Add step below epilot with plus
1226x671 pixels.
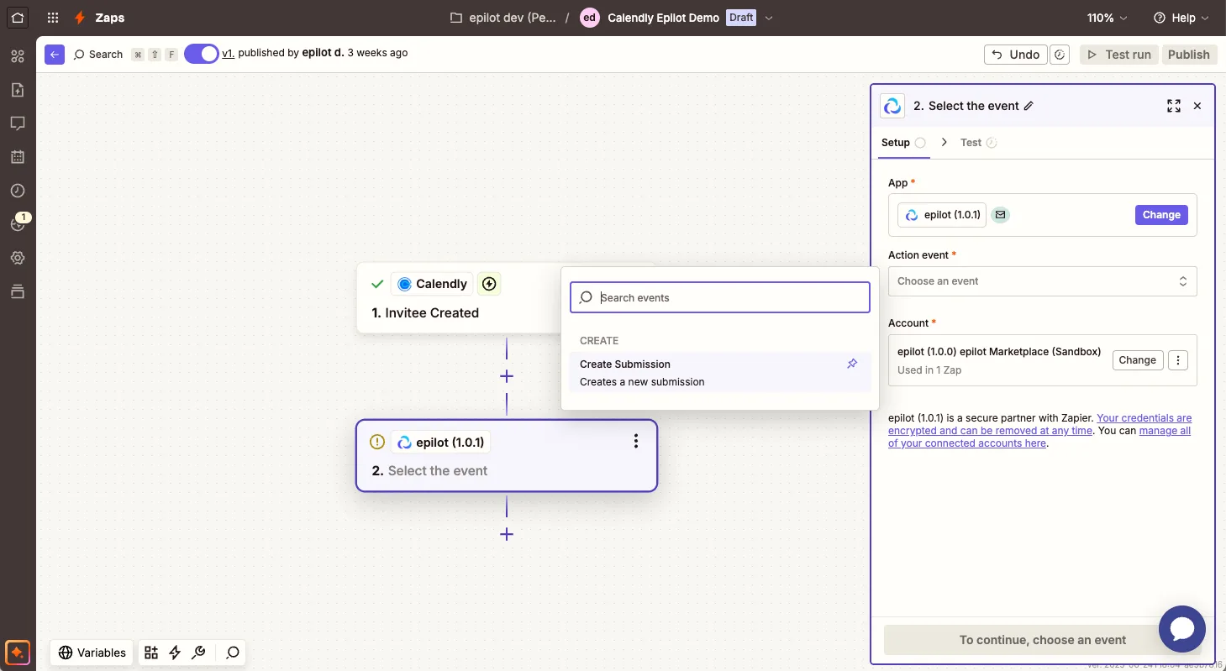tap(507, 534)
